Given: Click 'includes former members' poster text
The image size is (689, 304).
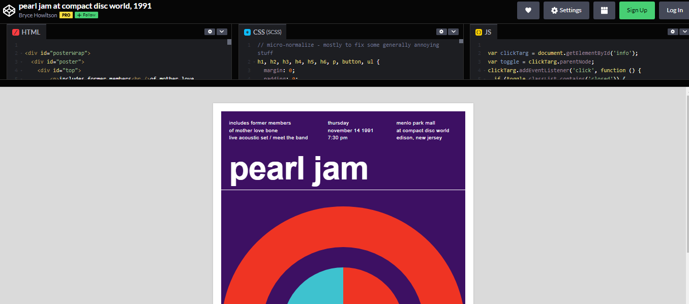Looking at the screenshot, I should 260,123.
